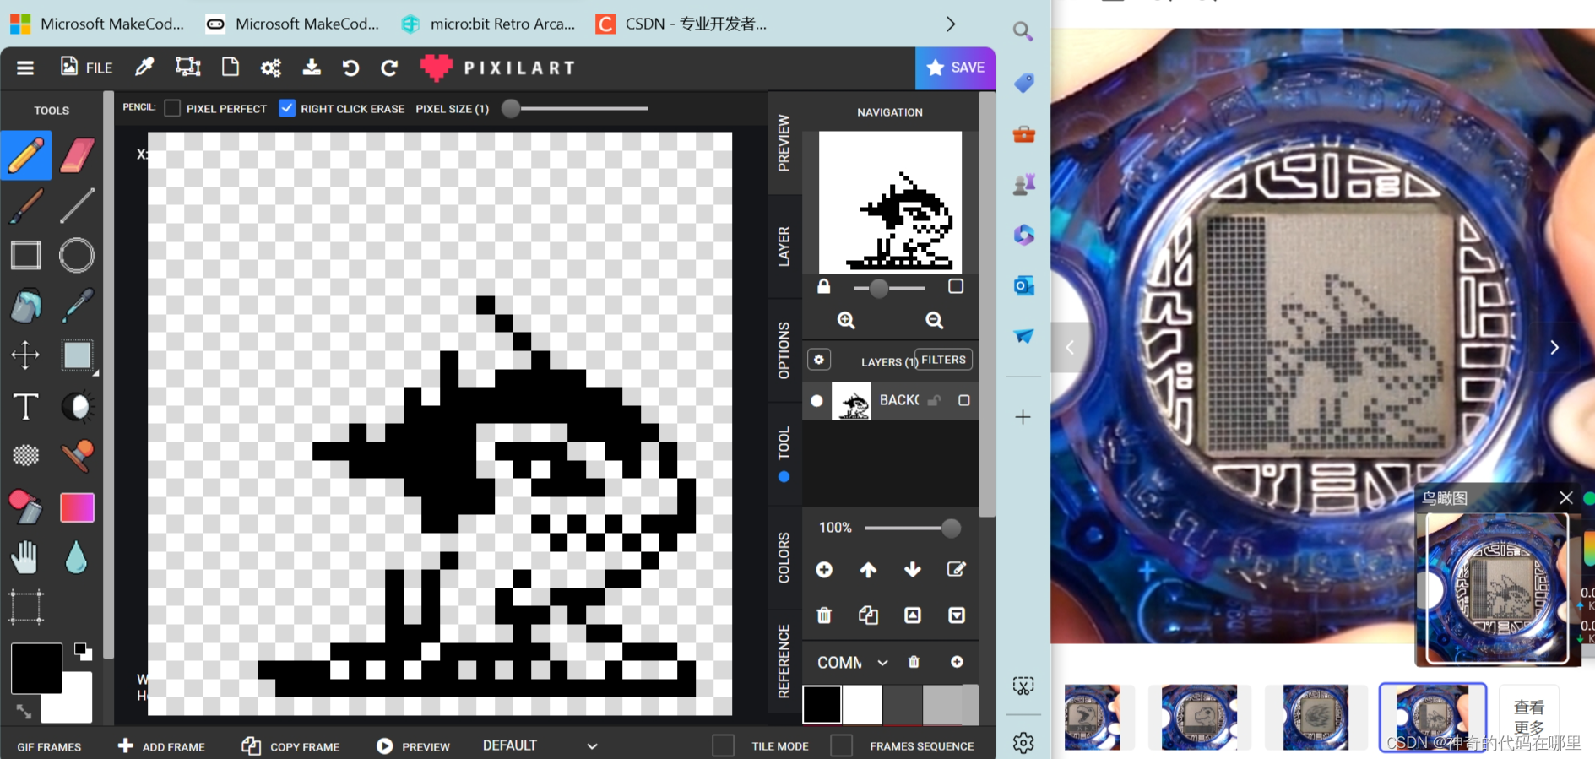
Task: Select the Color Replace tool
Action: click(x=26, y=507)
